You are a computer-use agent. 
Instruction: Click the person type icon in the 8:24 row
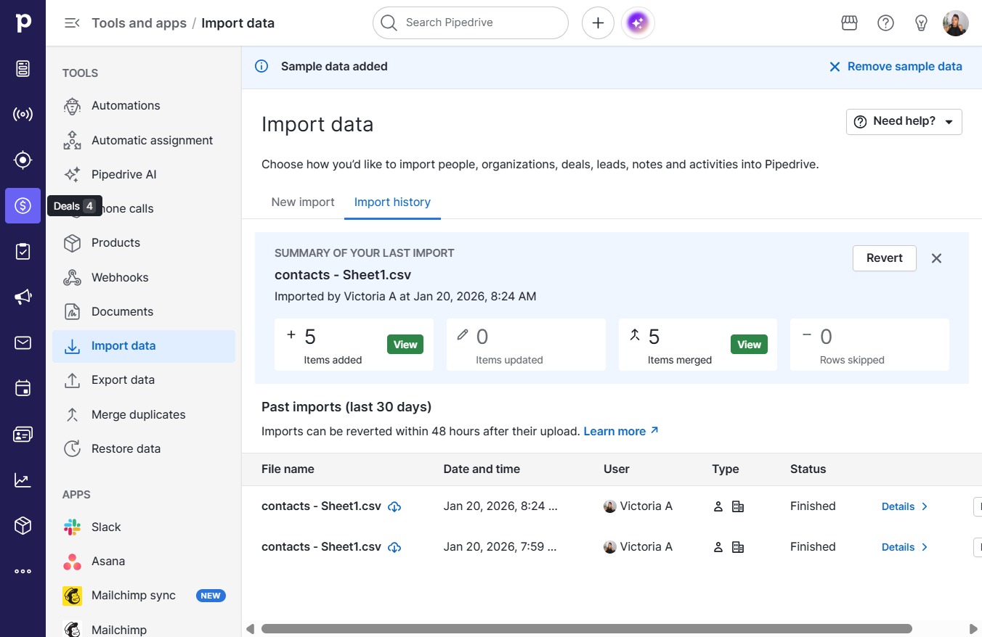pos(718,506)
